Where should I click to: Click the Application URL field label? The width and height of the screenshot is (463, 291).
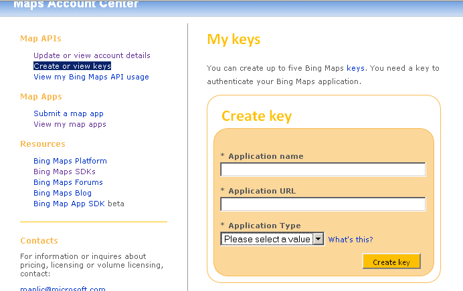pyautogui.click(x=262, y=191)
